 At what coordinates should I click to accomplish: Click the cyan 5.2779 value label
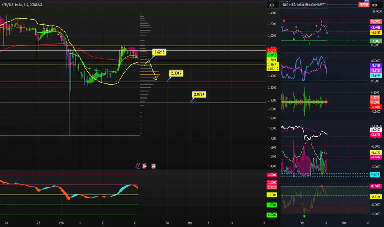(x=375, y=175)
